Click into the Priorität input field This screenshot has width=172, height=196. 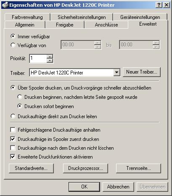tap(38, 58)
